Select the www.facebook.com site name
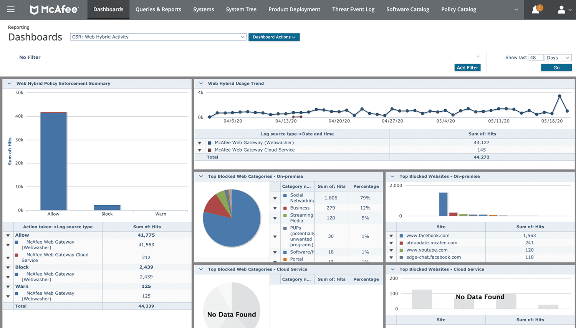The height and width of the screenshot is (328, 576). click(428, 236)
